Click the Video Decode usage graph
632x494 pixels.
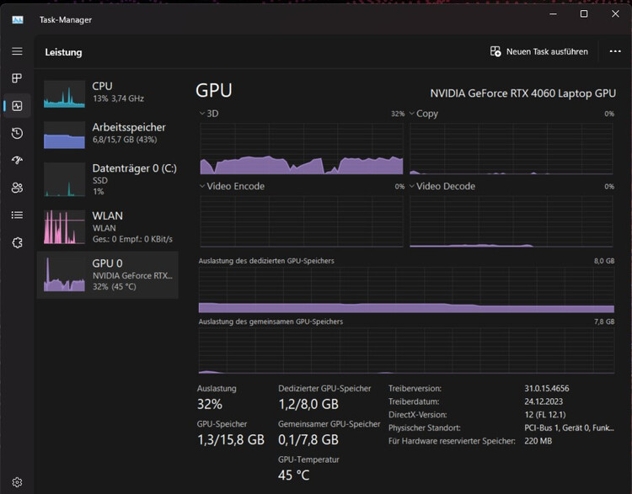[511, 221]
